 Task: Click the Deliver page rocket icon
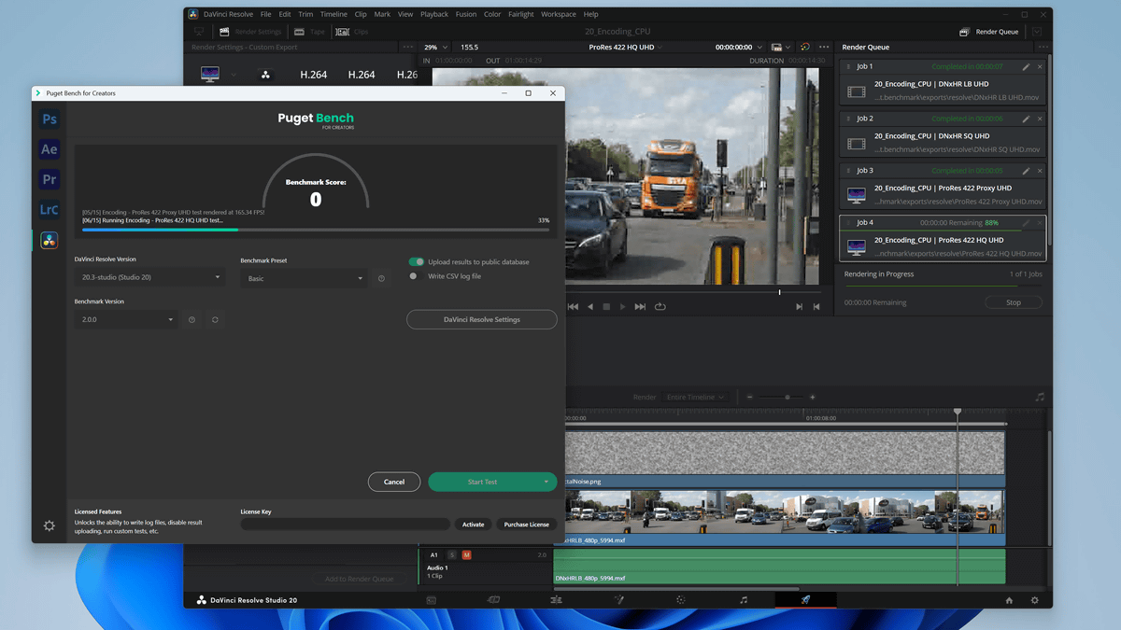point(805,600)
